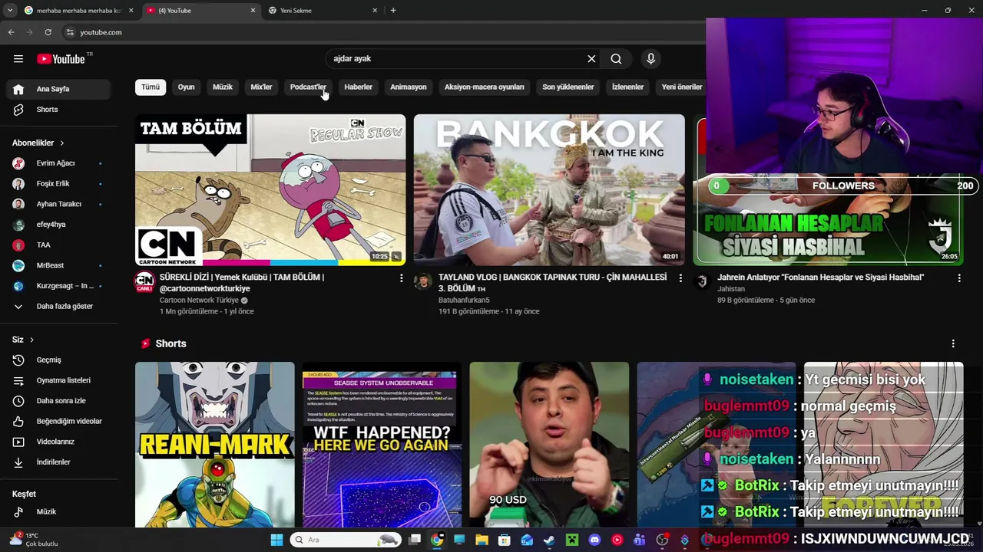
Task: Open Steam from the taskbar
Action: pyautogui.click(x=549, y=540)
